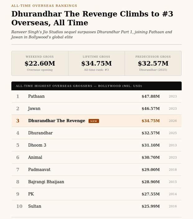Select the Bajrangi Bhaijaan title
Image resolution: width=193 pixels, height=219 pixels.
[x=46, y=182]
